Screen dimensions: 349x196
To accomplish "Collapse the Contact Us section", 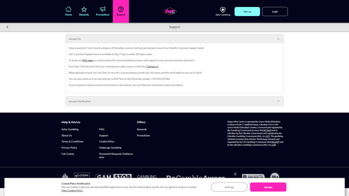I will tap(278, 39).
